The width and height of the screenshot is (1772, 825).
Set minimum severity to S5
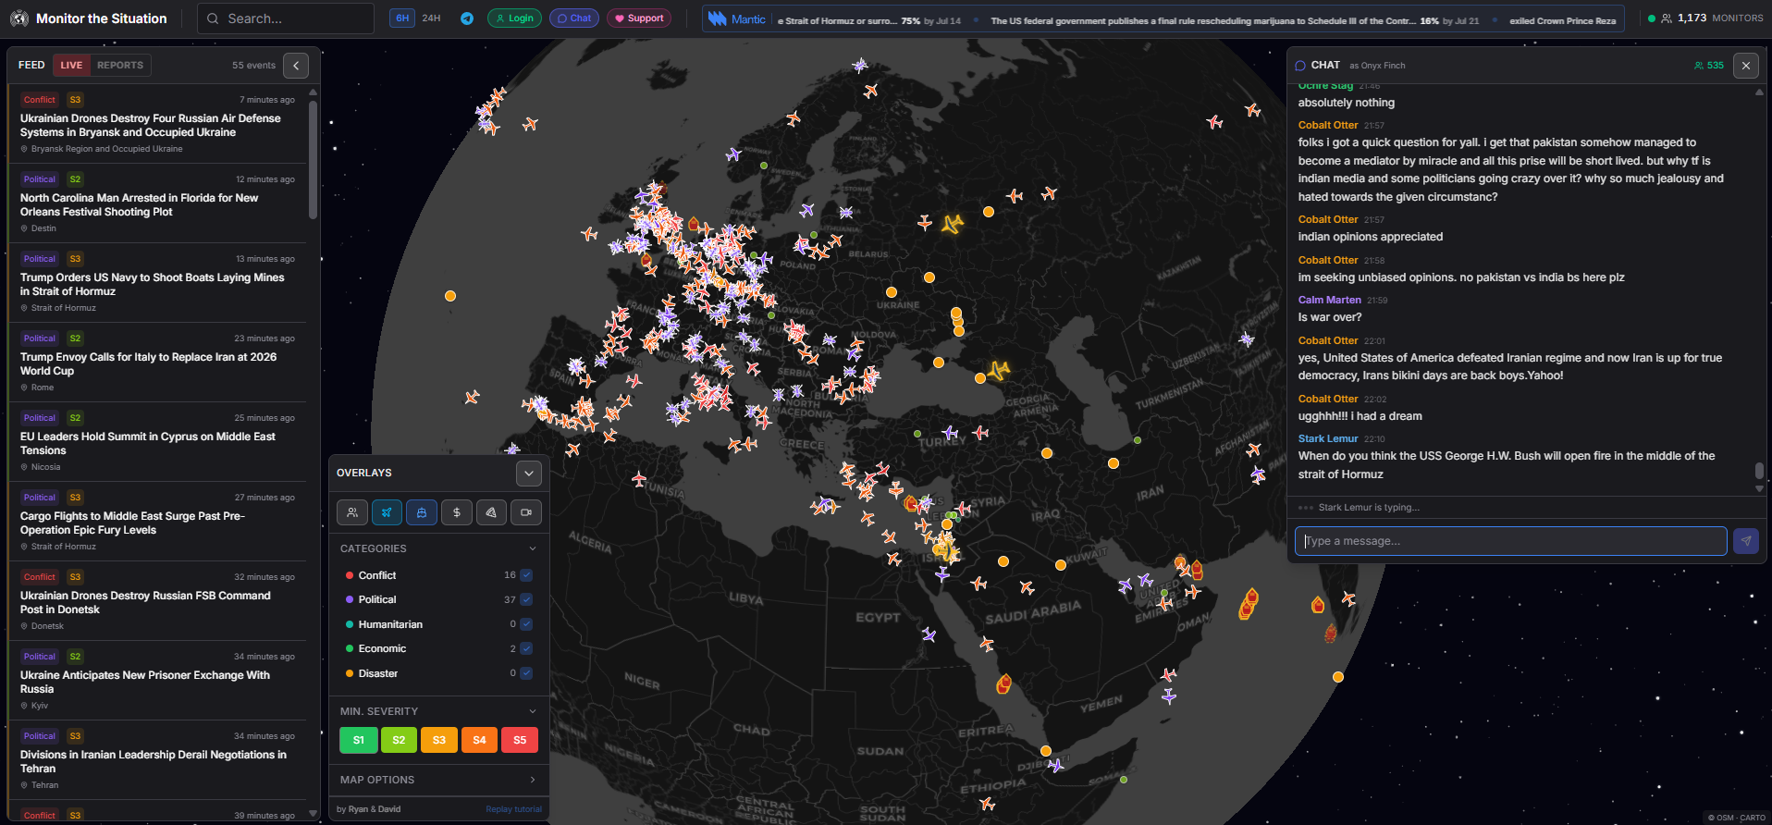click(520, 740)
